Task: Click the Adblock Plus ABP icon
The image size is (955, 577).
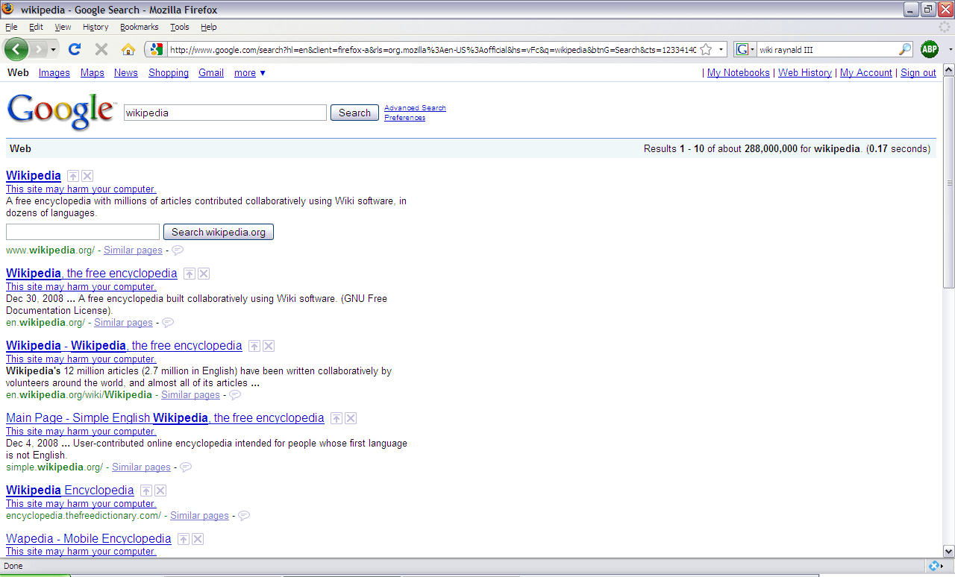Action: pyautogui.click(x=930, y=49)
